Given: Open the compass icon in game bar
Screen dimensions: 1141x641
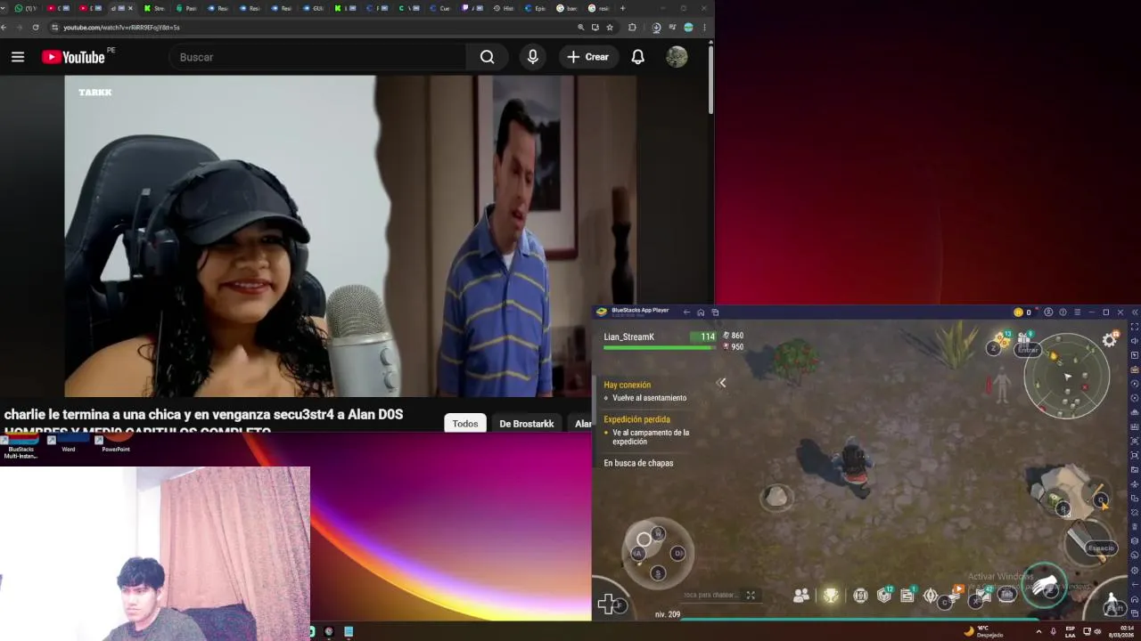Looking at the screenshot, I should tap(931, 595).
